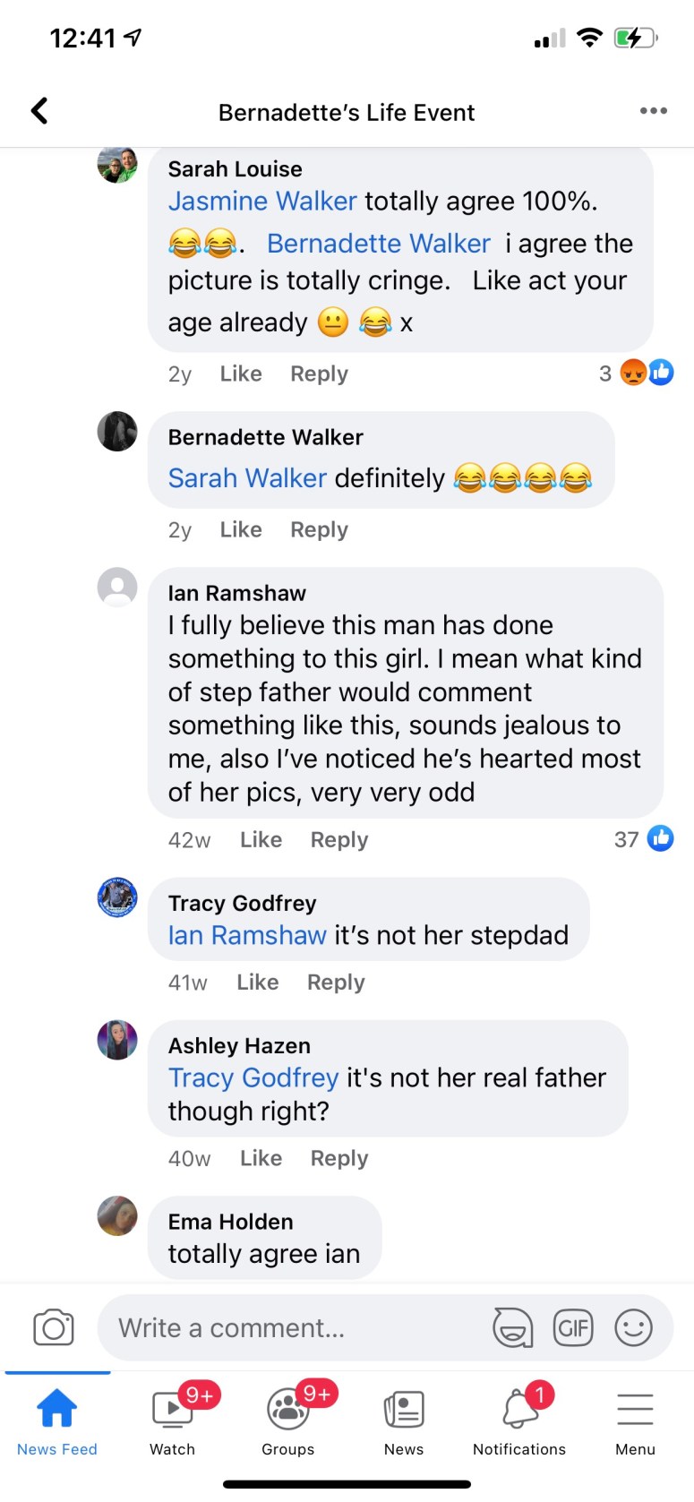694x1502 pixels.
Task: Like Ian Ramshaw's comment
Action: tap(261, 840)
